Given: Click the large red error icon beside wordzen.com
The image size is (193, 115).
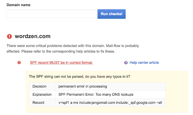Looking at the screenshot, I should (x=9, y=37).
